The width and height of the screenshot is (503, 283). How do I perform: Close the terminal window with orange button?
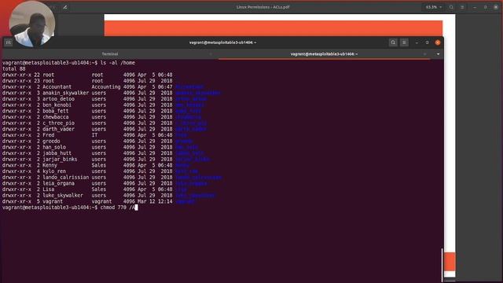click(x=438, y=42)
